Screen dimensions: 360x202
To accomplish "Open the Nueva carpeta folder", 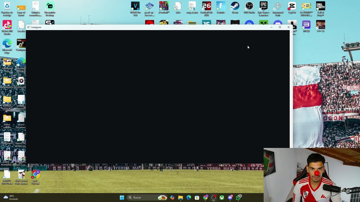I will 7,121.
